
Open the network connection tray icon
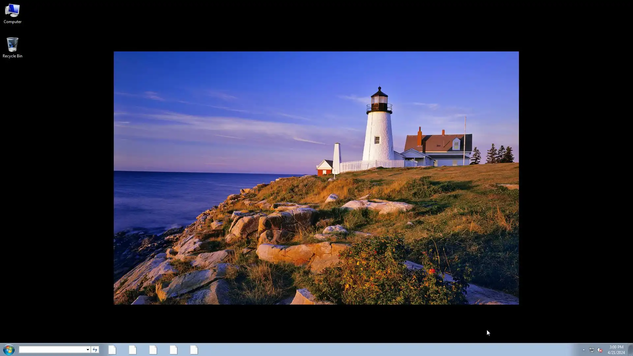click(592, 350)
